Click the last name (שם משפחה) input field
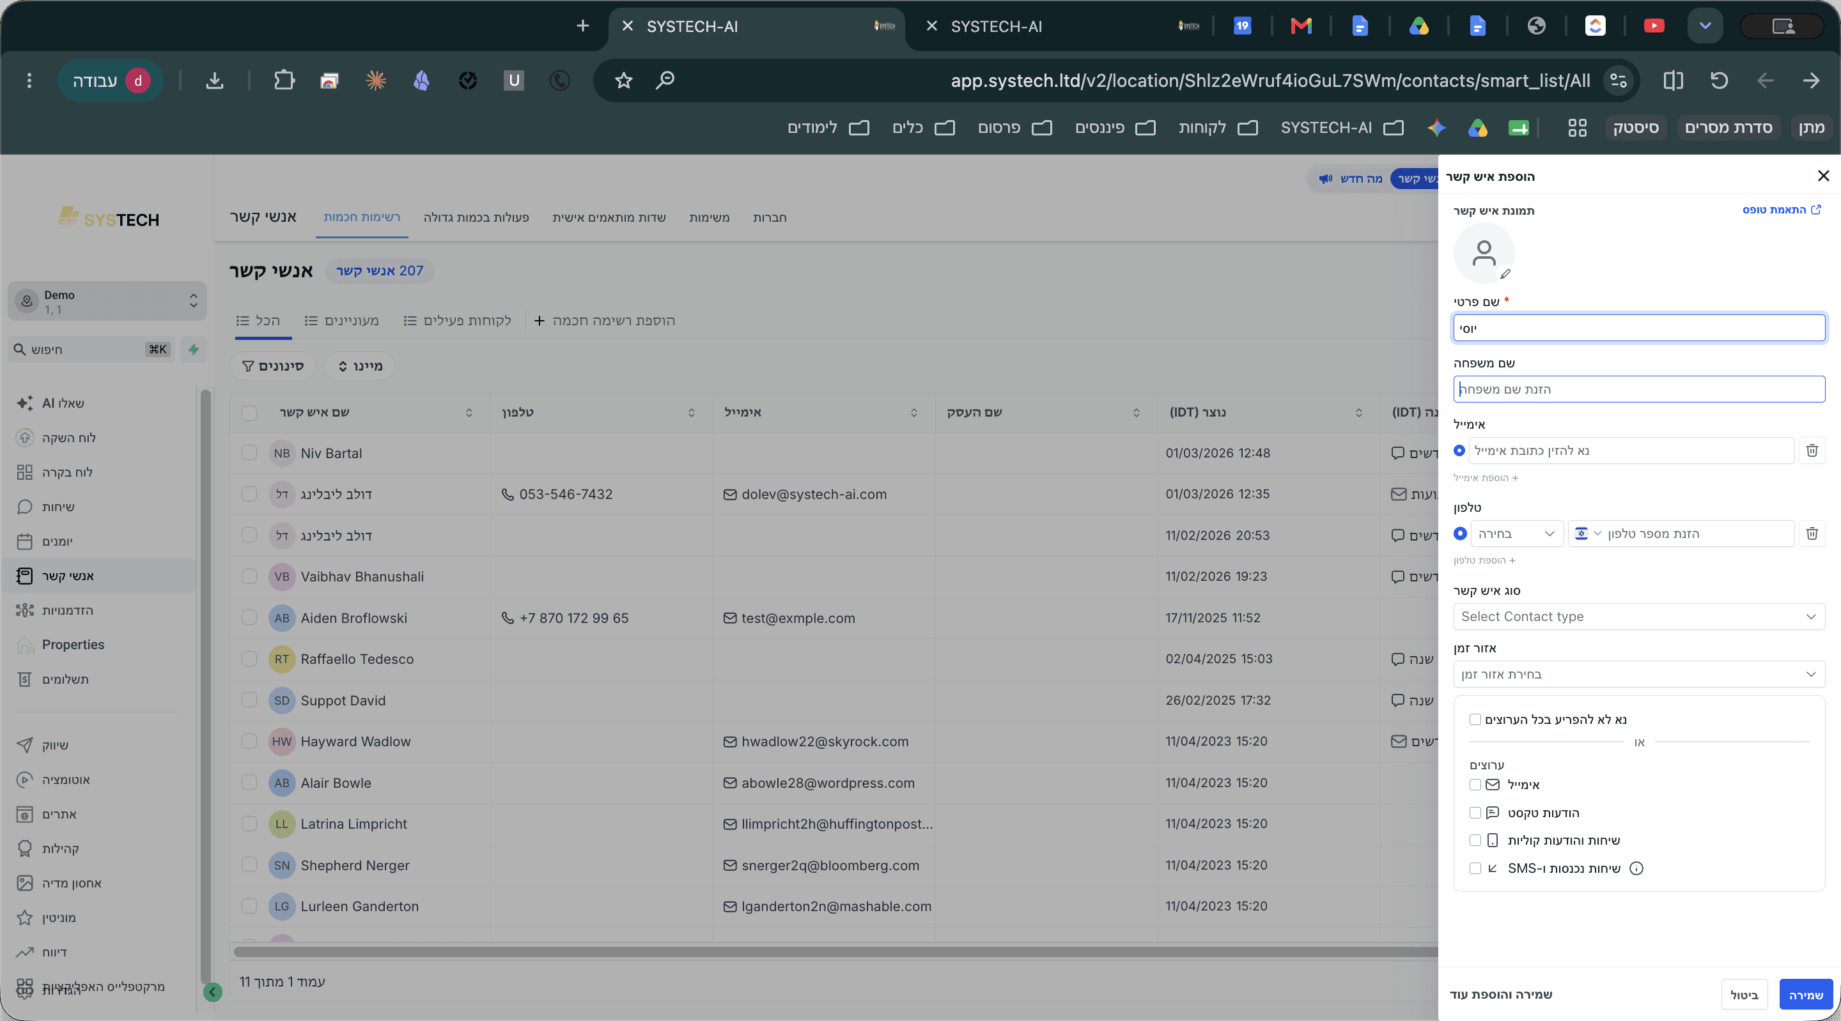Screen dimensions: 1841x1021 coord(1639,388)
